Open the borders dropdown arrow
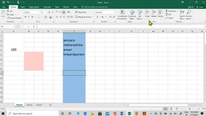206x116 pixels. click(41, 17)
